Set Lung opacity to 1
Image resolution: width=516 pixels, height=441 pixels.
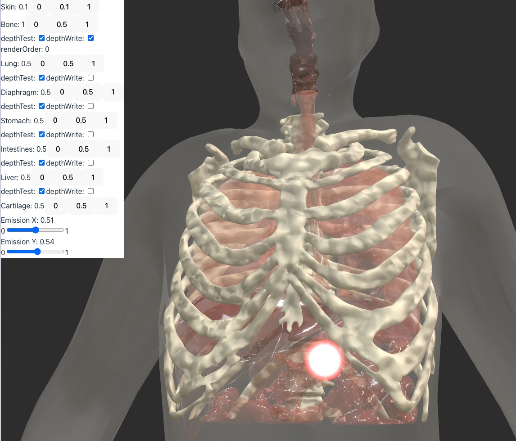tap(94, 63)
